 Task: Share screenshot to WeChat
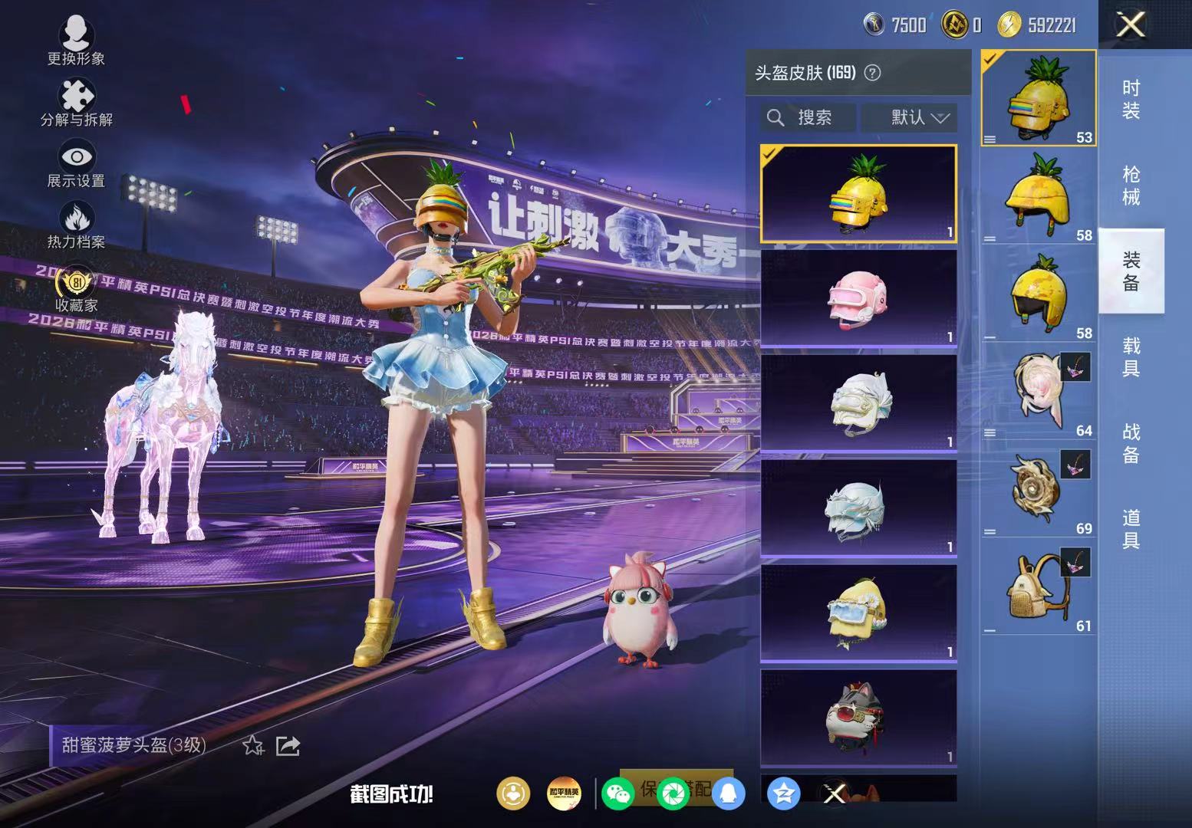pyautogui.click(x=618, y=793)
